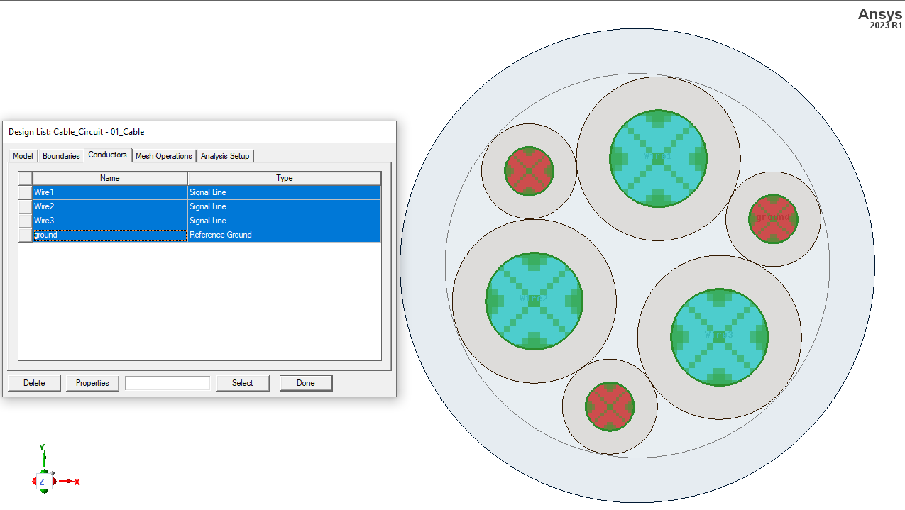Viewport: 905px width, 510px height.
Task: Switch to the Model tab
Action: [x=22, y=155]
